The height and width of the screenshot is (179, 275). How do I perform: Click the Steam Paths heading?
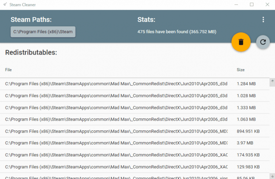click(x=31, y=20)
